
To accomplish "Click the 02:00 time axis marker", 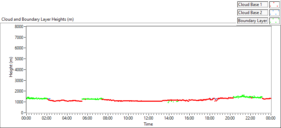I will pyautogui.click(x=47, y=118).
